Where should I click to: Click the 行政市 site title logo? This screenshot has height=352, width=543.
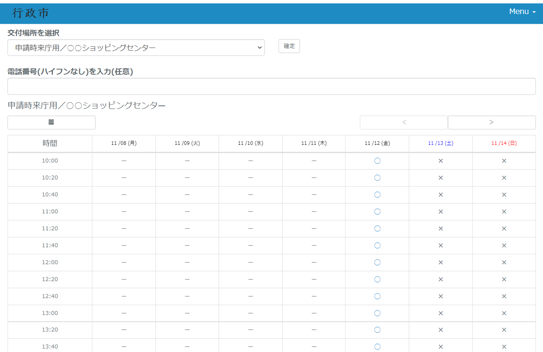tap(31, 13)
